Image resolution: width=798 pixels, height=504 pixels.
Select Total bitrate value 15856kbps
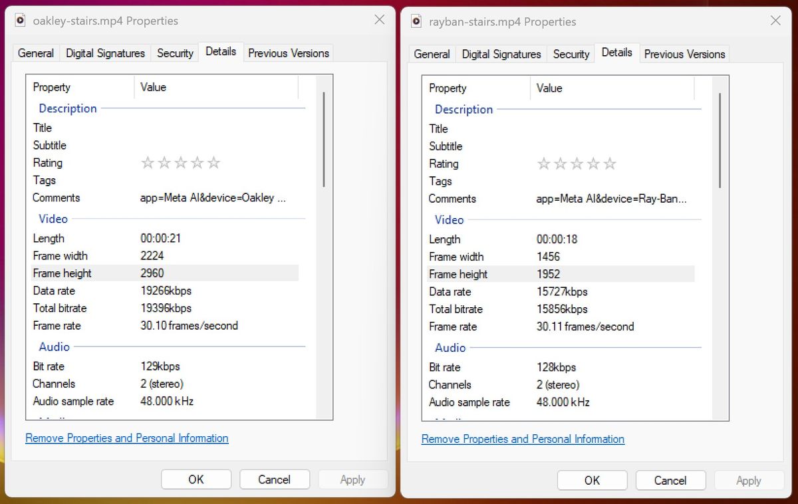pos(562,309)
